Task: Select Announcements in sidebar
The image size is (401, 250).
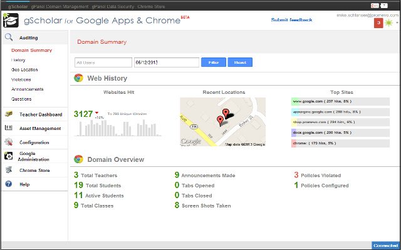Action: 28,89
